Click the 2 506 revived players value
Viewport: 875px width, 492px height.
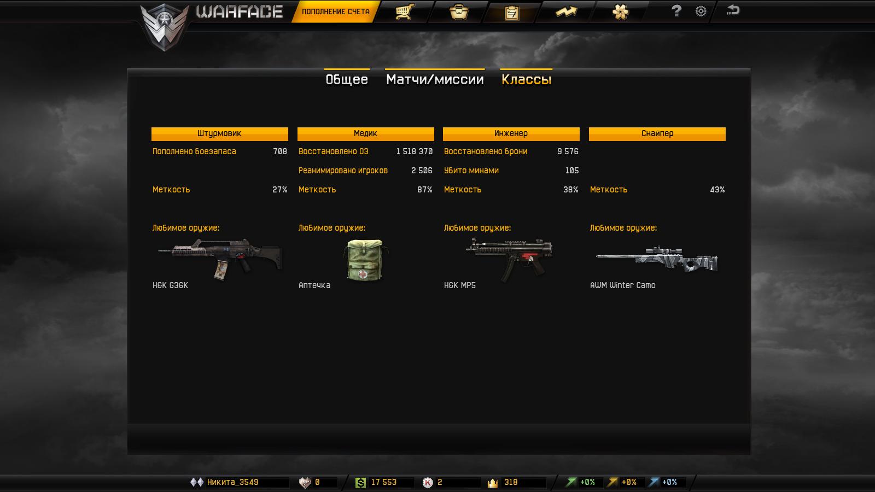click(422, 171)
